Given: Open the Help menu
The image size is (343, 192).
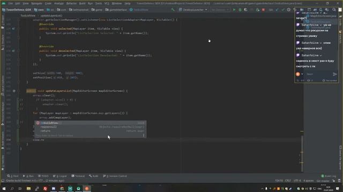Looking at the screenshot, I should pyautogui.click(x=128, y=4).
